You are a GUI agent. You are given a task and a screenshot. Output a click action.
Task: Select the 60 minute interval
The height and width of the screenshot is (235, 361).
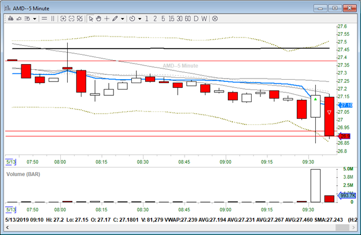tap(187, 18)
